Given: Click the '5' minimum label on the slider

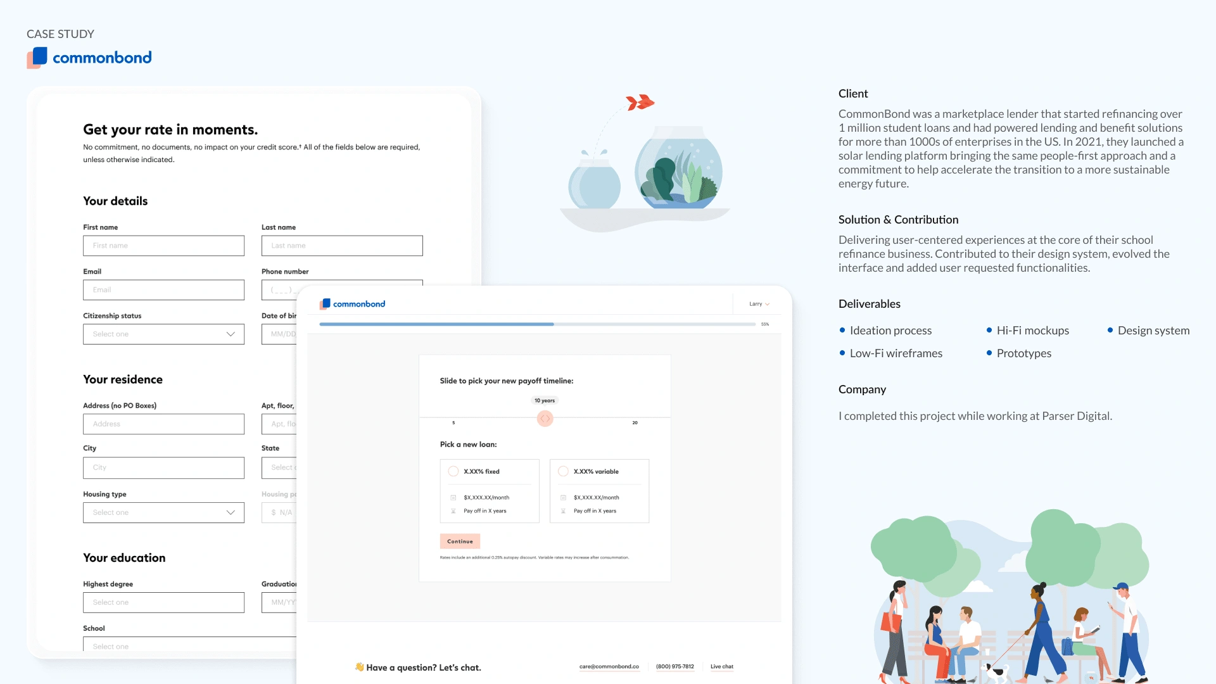Looking at the screenshot, I should pos(453,423).
